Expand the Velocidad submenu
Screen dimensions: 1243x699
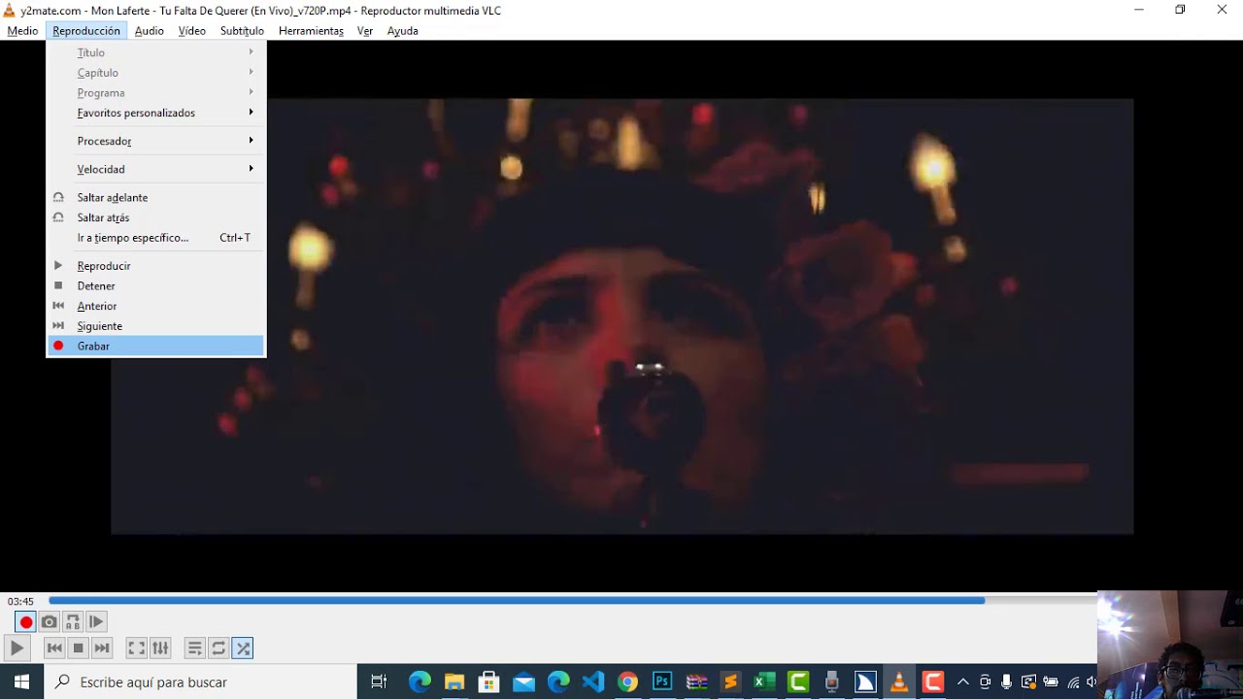coord(155,169)
